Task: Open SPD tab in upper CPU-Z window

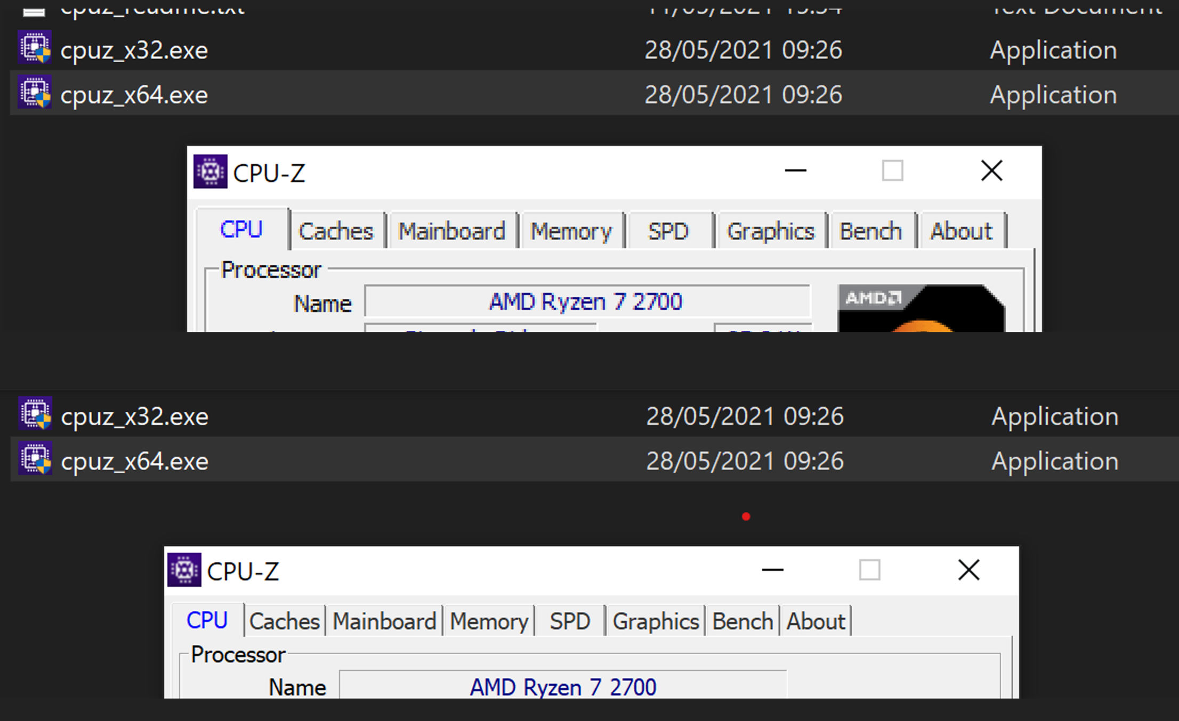Action: 668,231
